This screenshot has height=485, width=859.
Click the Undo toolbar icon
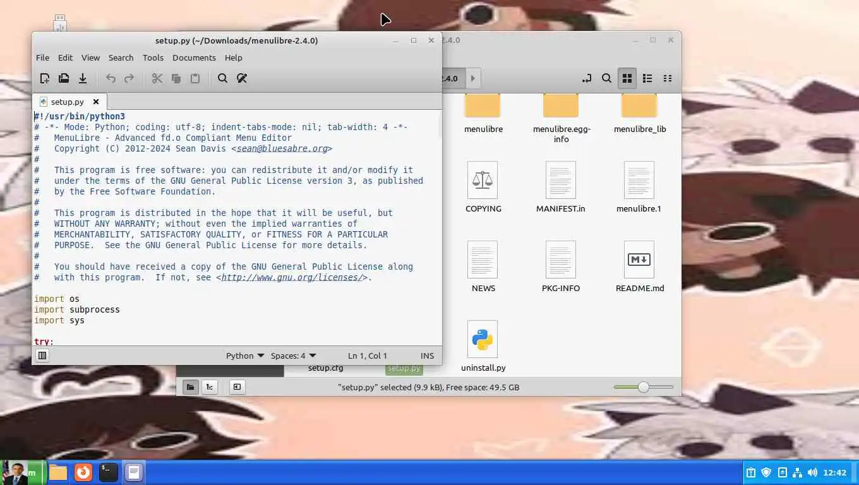point(111,78)
